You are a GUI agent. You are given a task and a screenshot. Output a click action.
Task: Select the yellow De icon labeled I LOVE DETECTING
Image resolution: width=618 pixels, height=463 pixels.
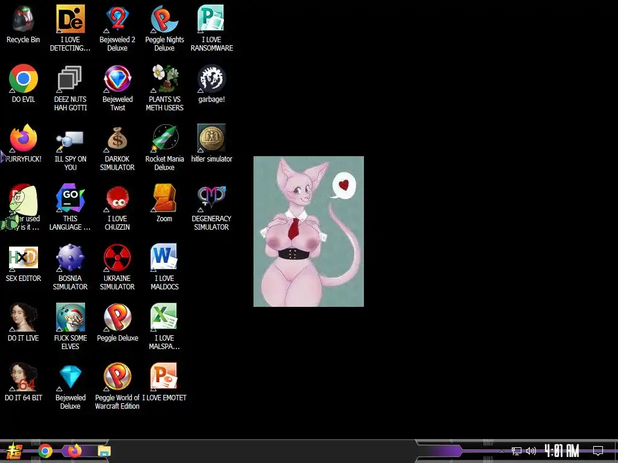pos(70,19)
